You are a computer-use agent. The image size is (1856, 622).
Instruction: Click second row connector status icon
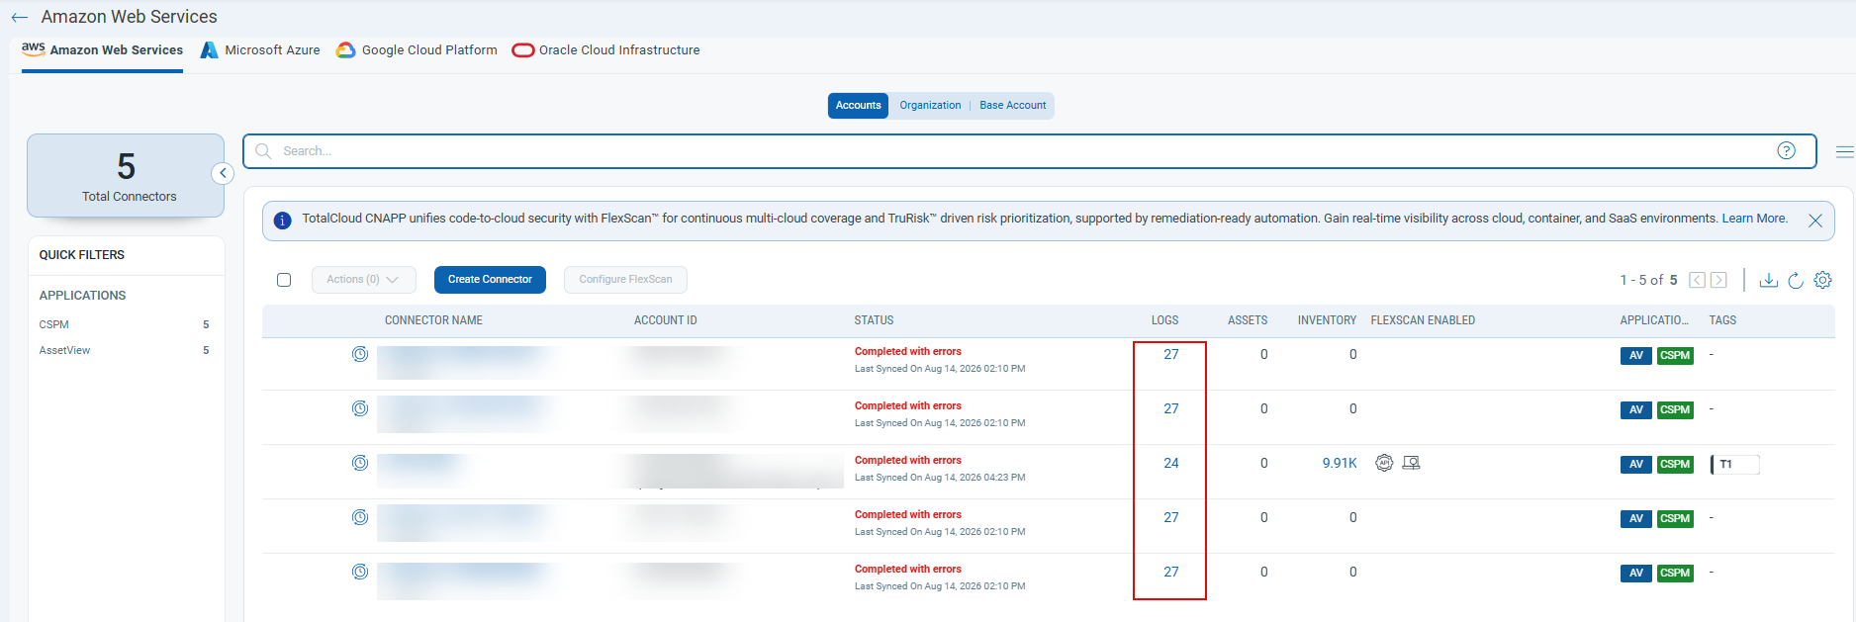(360, 408)
